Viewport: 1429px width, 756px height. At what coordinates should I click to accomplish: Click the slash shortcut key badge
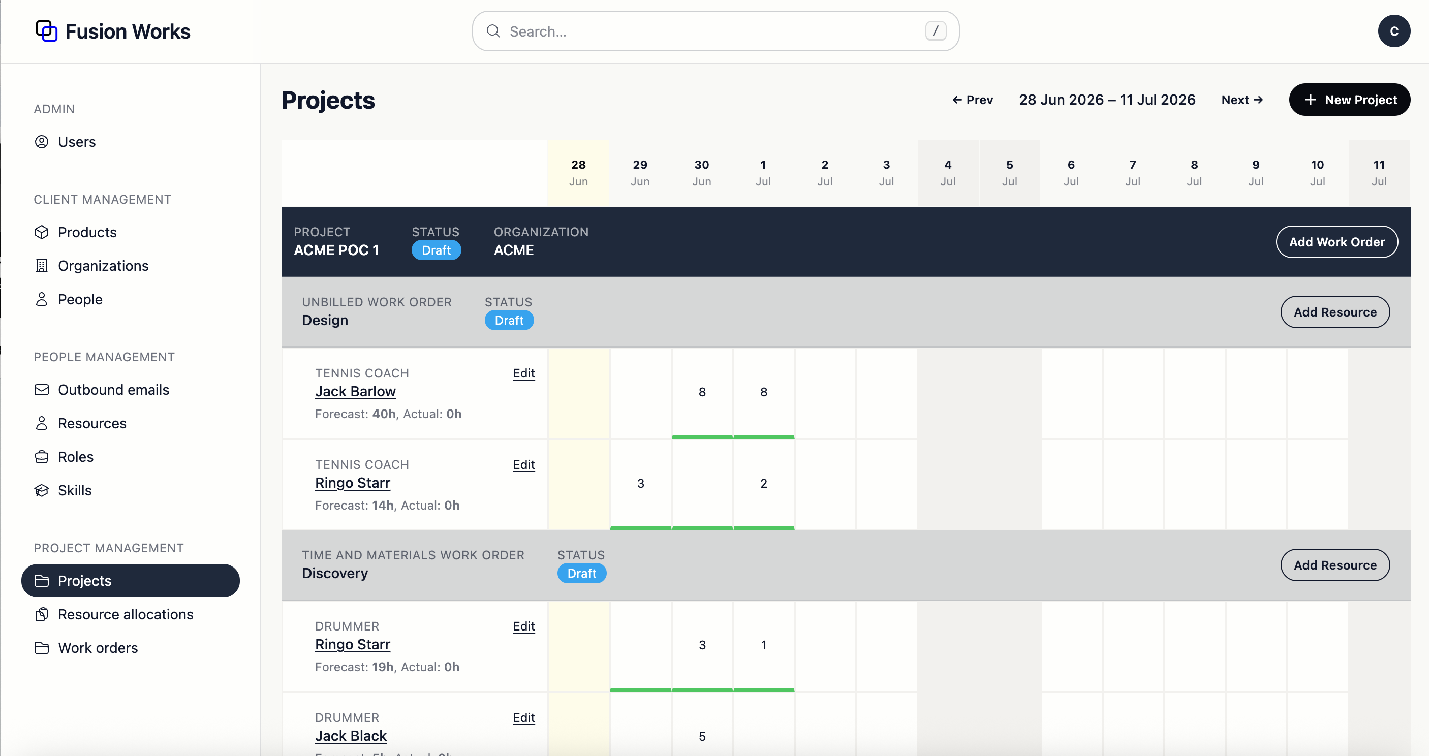(x=935, y=31)
